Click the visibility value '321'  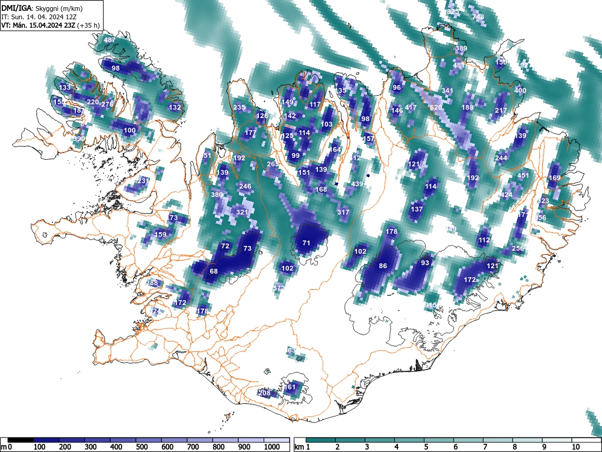click(242, 212)
